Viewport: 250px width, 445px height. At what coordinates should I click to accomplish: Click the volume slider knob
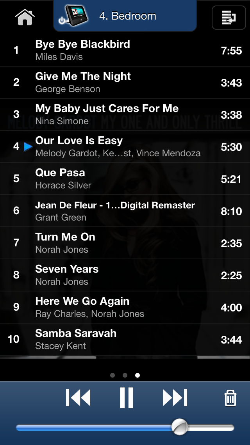pos(180,427)
